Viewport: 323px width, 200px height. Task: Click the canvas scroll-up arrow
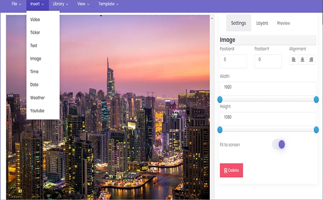tap(212, 18)
